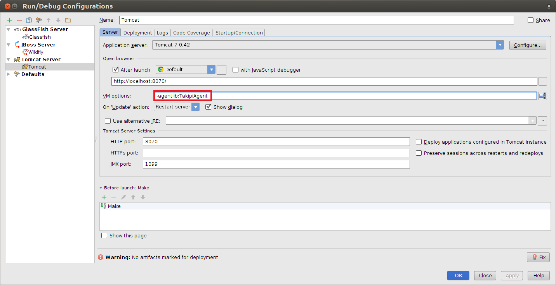
Task: Click the Fix button
Action: [538, 257]
